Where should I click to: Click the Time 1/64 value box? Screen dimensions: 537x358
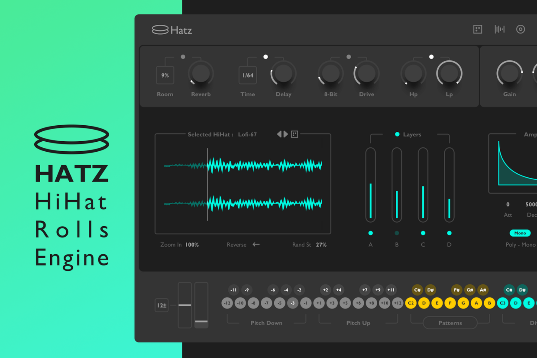pyautogui.click(x=248, y=75)
